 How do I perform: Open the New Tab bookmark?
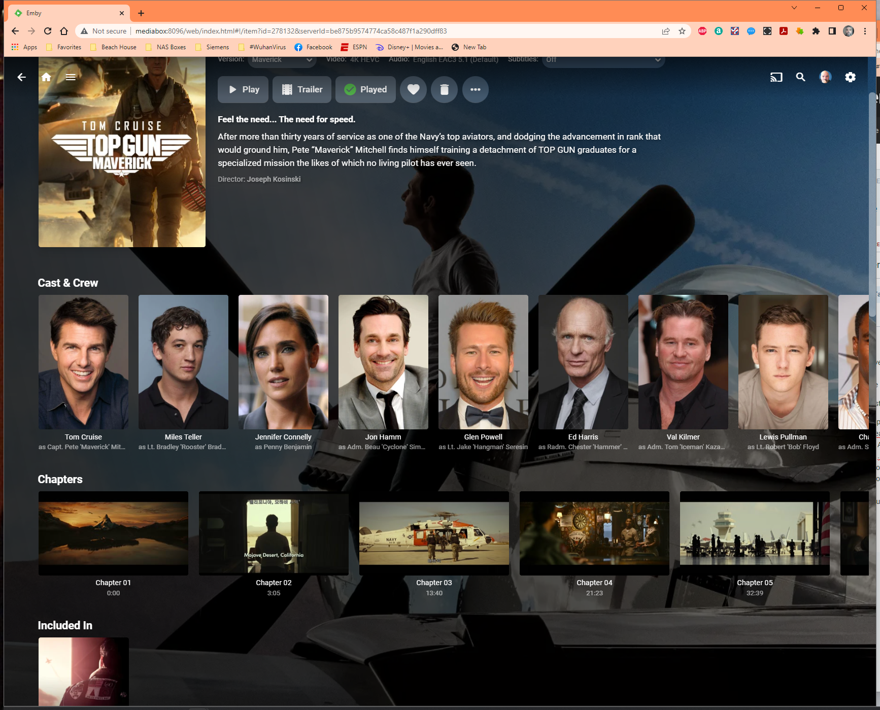pos(469,47)
